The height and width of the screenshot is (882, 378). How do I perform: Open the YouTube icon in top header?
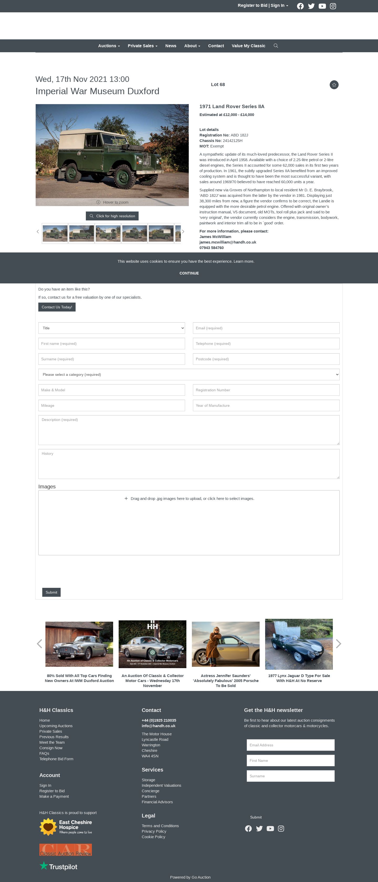[x=322, y=6]
